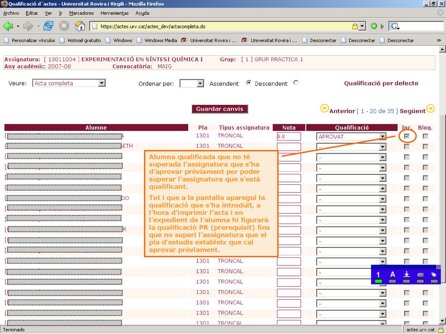
Task: Open the Editar menu
Action: (x=31, y=13)
